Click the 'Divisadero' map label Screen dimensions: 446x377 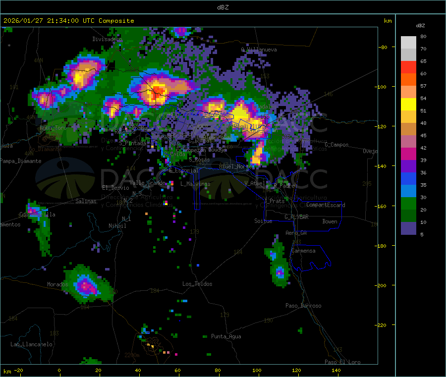click(107, 39)
